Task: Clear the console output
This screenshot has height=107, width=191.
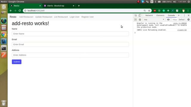Action: coord(140,20)
